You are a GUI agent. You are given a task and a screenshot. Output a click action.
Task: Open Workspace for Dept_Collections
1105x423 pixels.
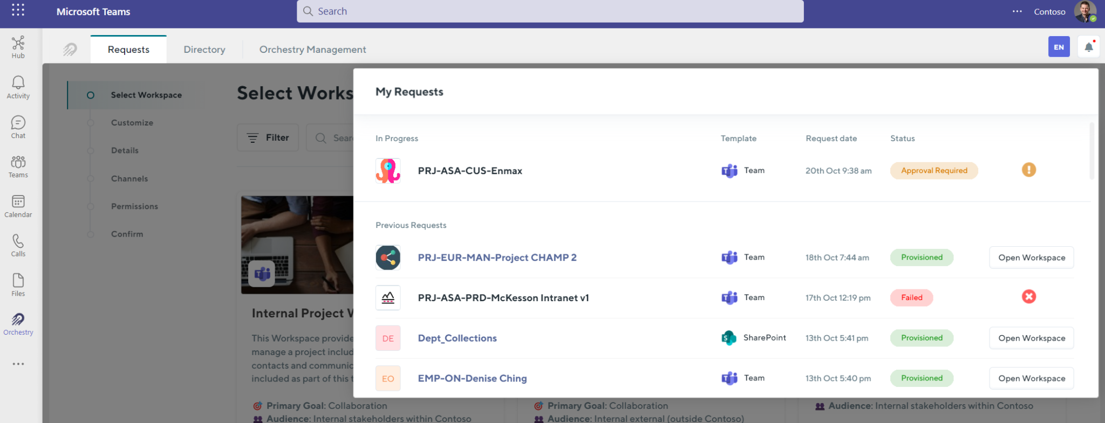[1031, 338]
